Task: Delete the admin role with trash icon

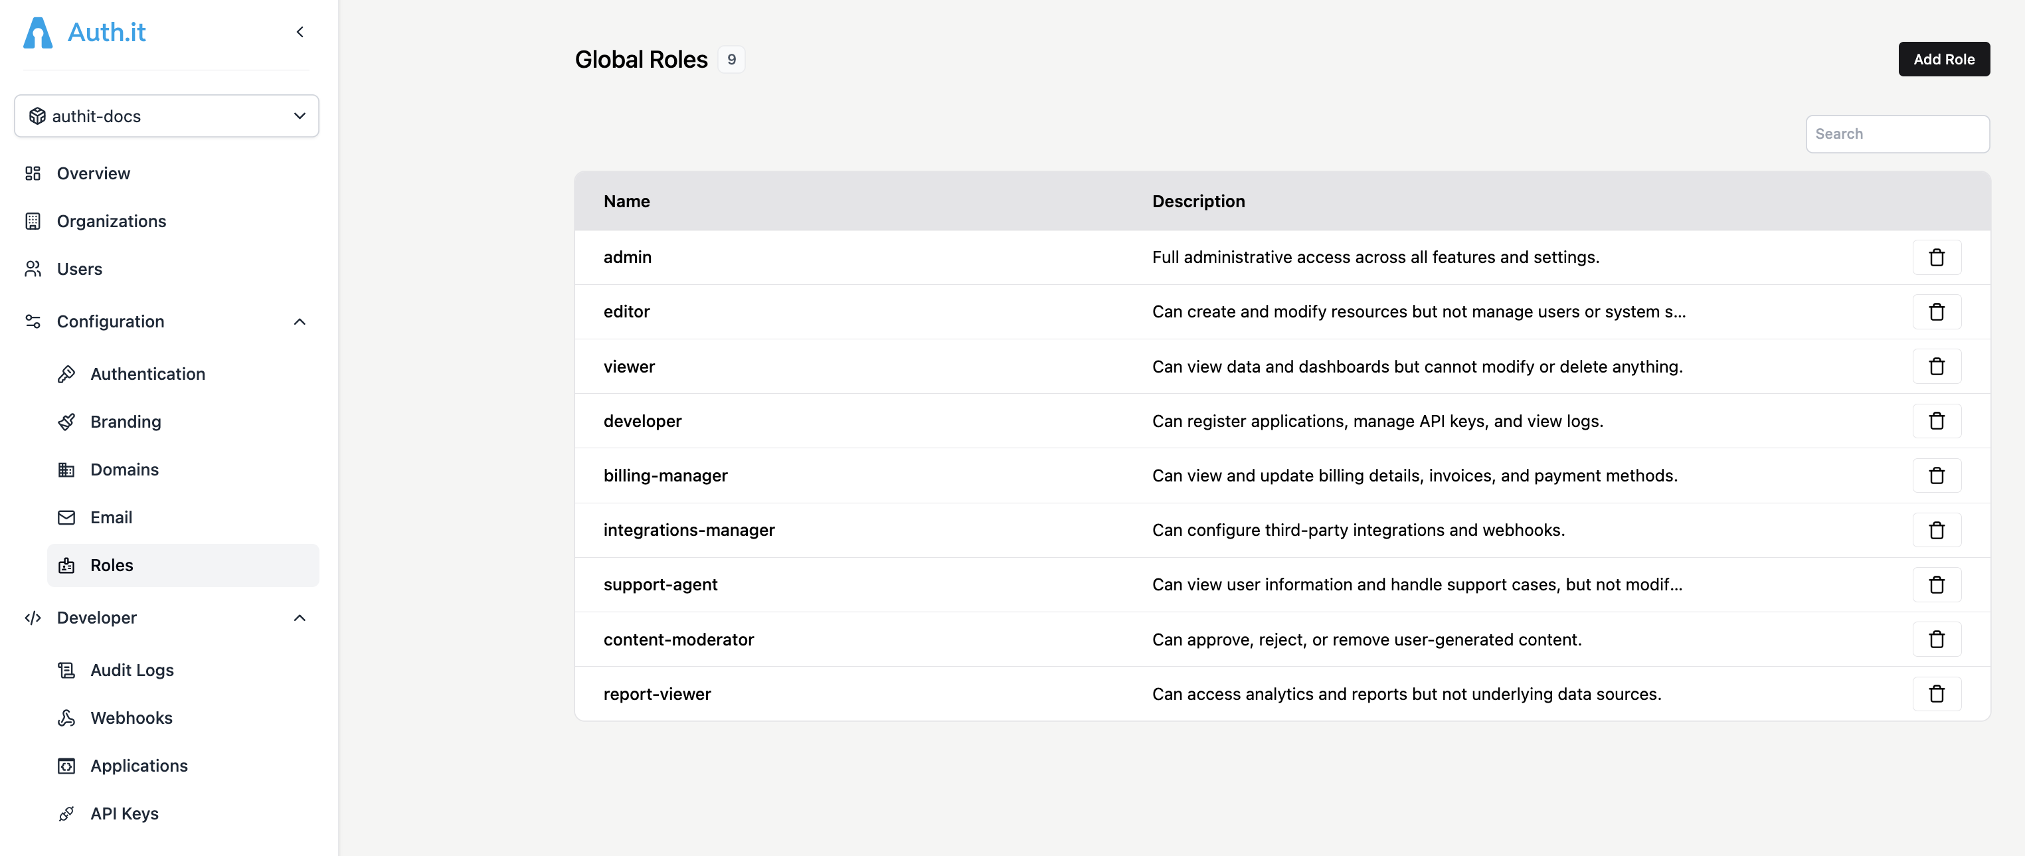Action: point(1936,257)
